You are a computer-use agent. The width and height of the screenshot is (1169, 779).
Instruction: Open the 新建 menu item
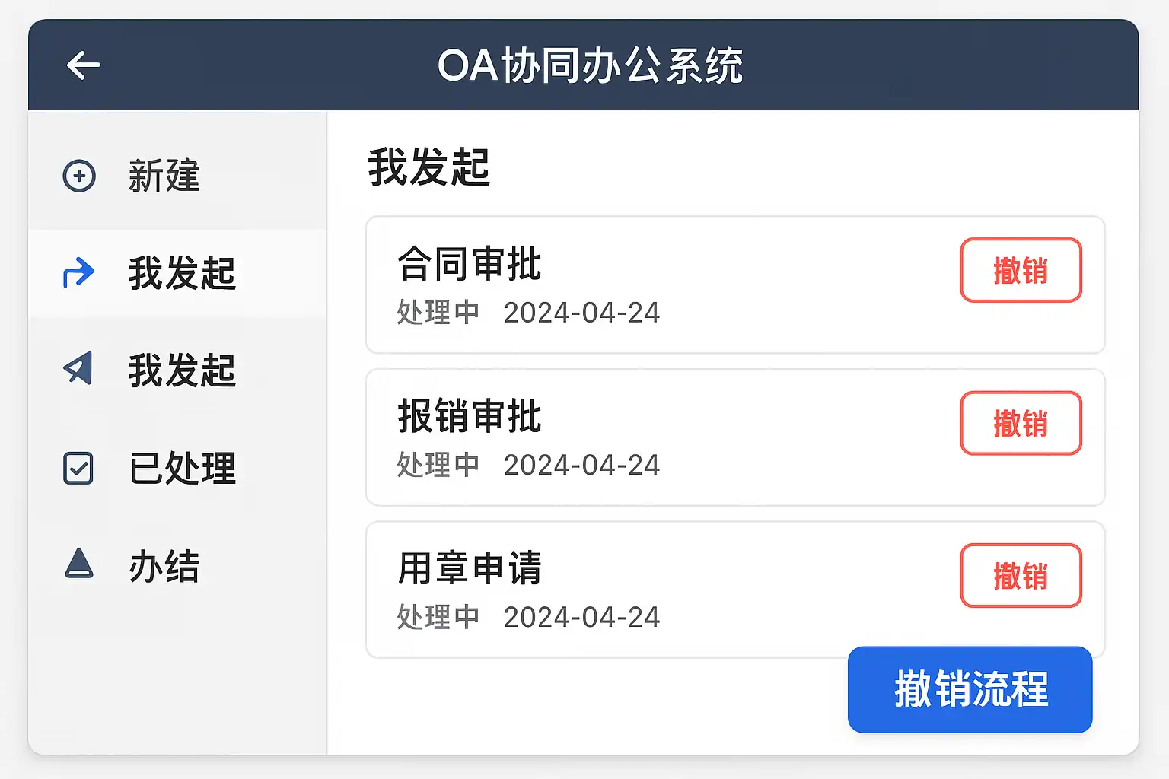tap(164, 176)
